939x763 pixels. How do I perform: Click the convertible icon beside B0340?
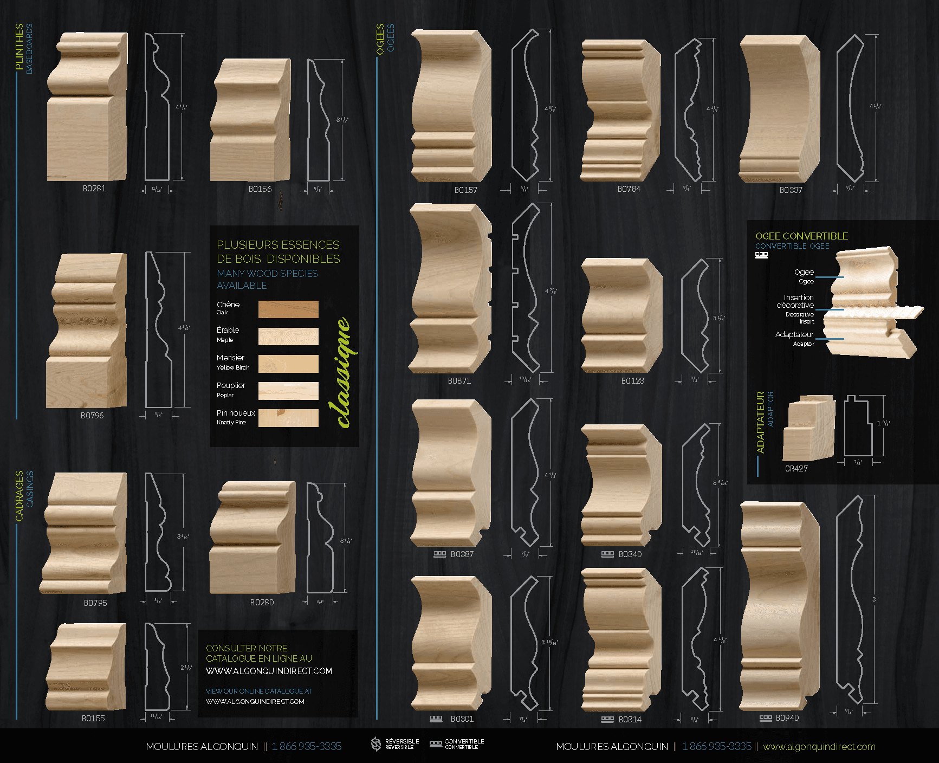tap(607, 554)
